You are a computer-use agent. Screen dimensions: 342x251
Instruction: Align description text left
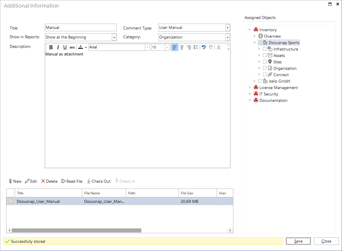(x=175, y=47)
